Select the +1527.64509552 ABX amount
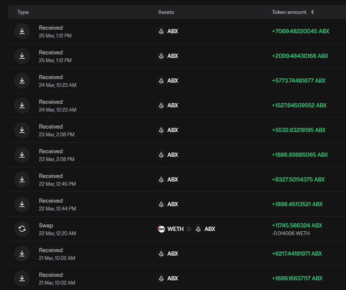 click(299, 105)
